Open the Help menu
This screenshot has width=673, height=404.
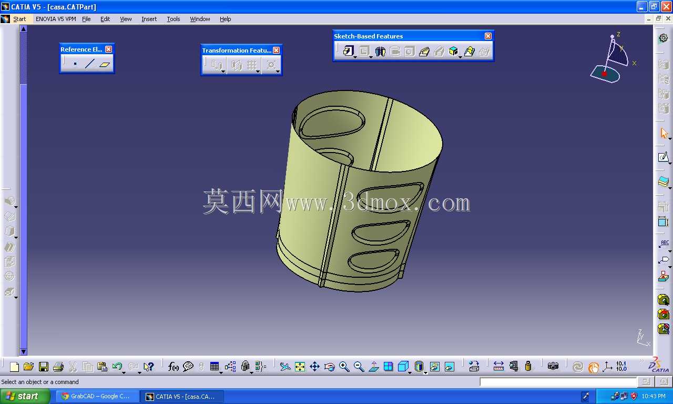tap(225, 19)
